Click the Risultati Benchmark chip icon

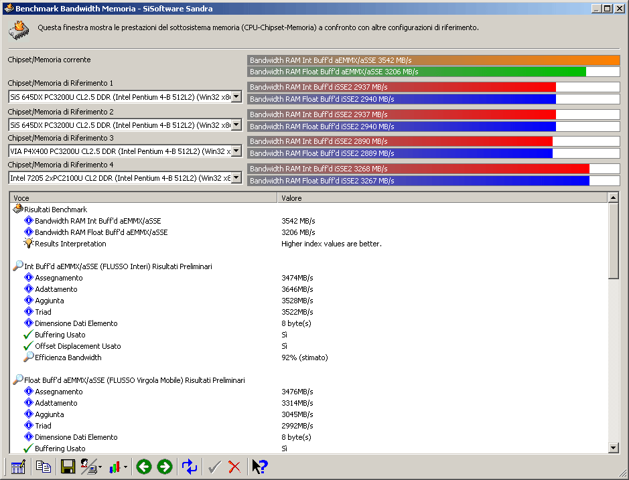click(x=18, y=209)
